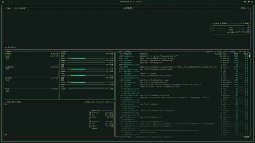The image size is (255, 143).
Task: Click the Cpu% column header
Action: pos(246,54)
